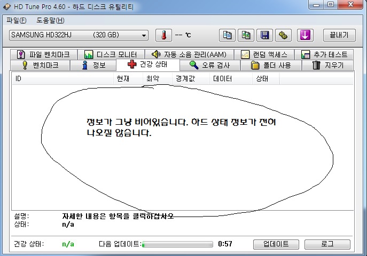367x256 pixels.
Task: Copy info to clipboard icon
Action: (227, 35)
